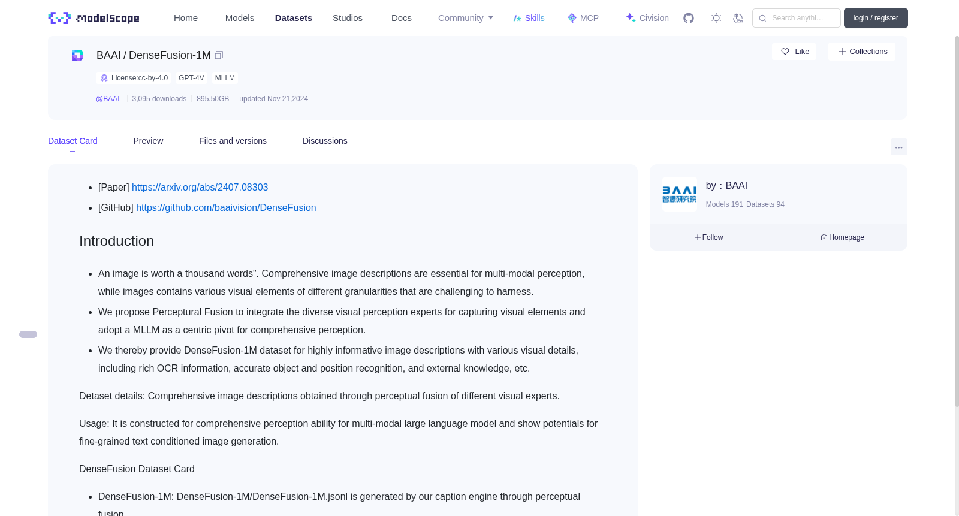959x516 pixels.
Task: Click the BAAI / DenseFusion-1M title
Action: point(153,55)
